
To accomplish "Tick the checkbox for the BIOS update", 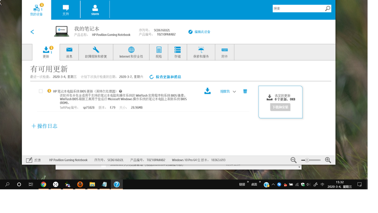I will [41, 91].
